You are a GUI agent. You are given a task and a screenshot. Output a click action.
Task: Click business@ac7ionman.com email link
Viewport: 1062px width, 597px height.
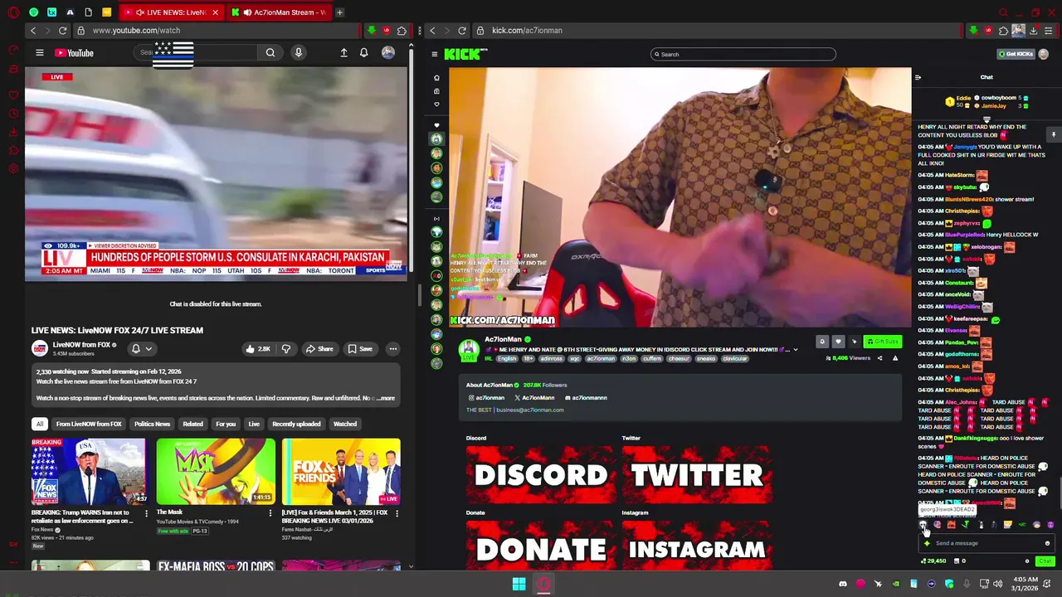coord(529,410)
